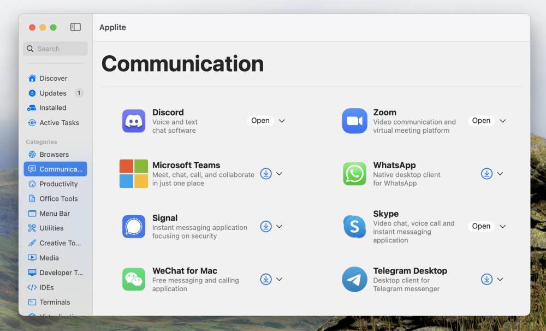Toggle the sidebar with the sidebar icon
Screen dimensions: 546x331
click(75, 27)
